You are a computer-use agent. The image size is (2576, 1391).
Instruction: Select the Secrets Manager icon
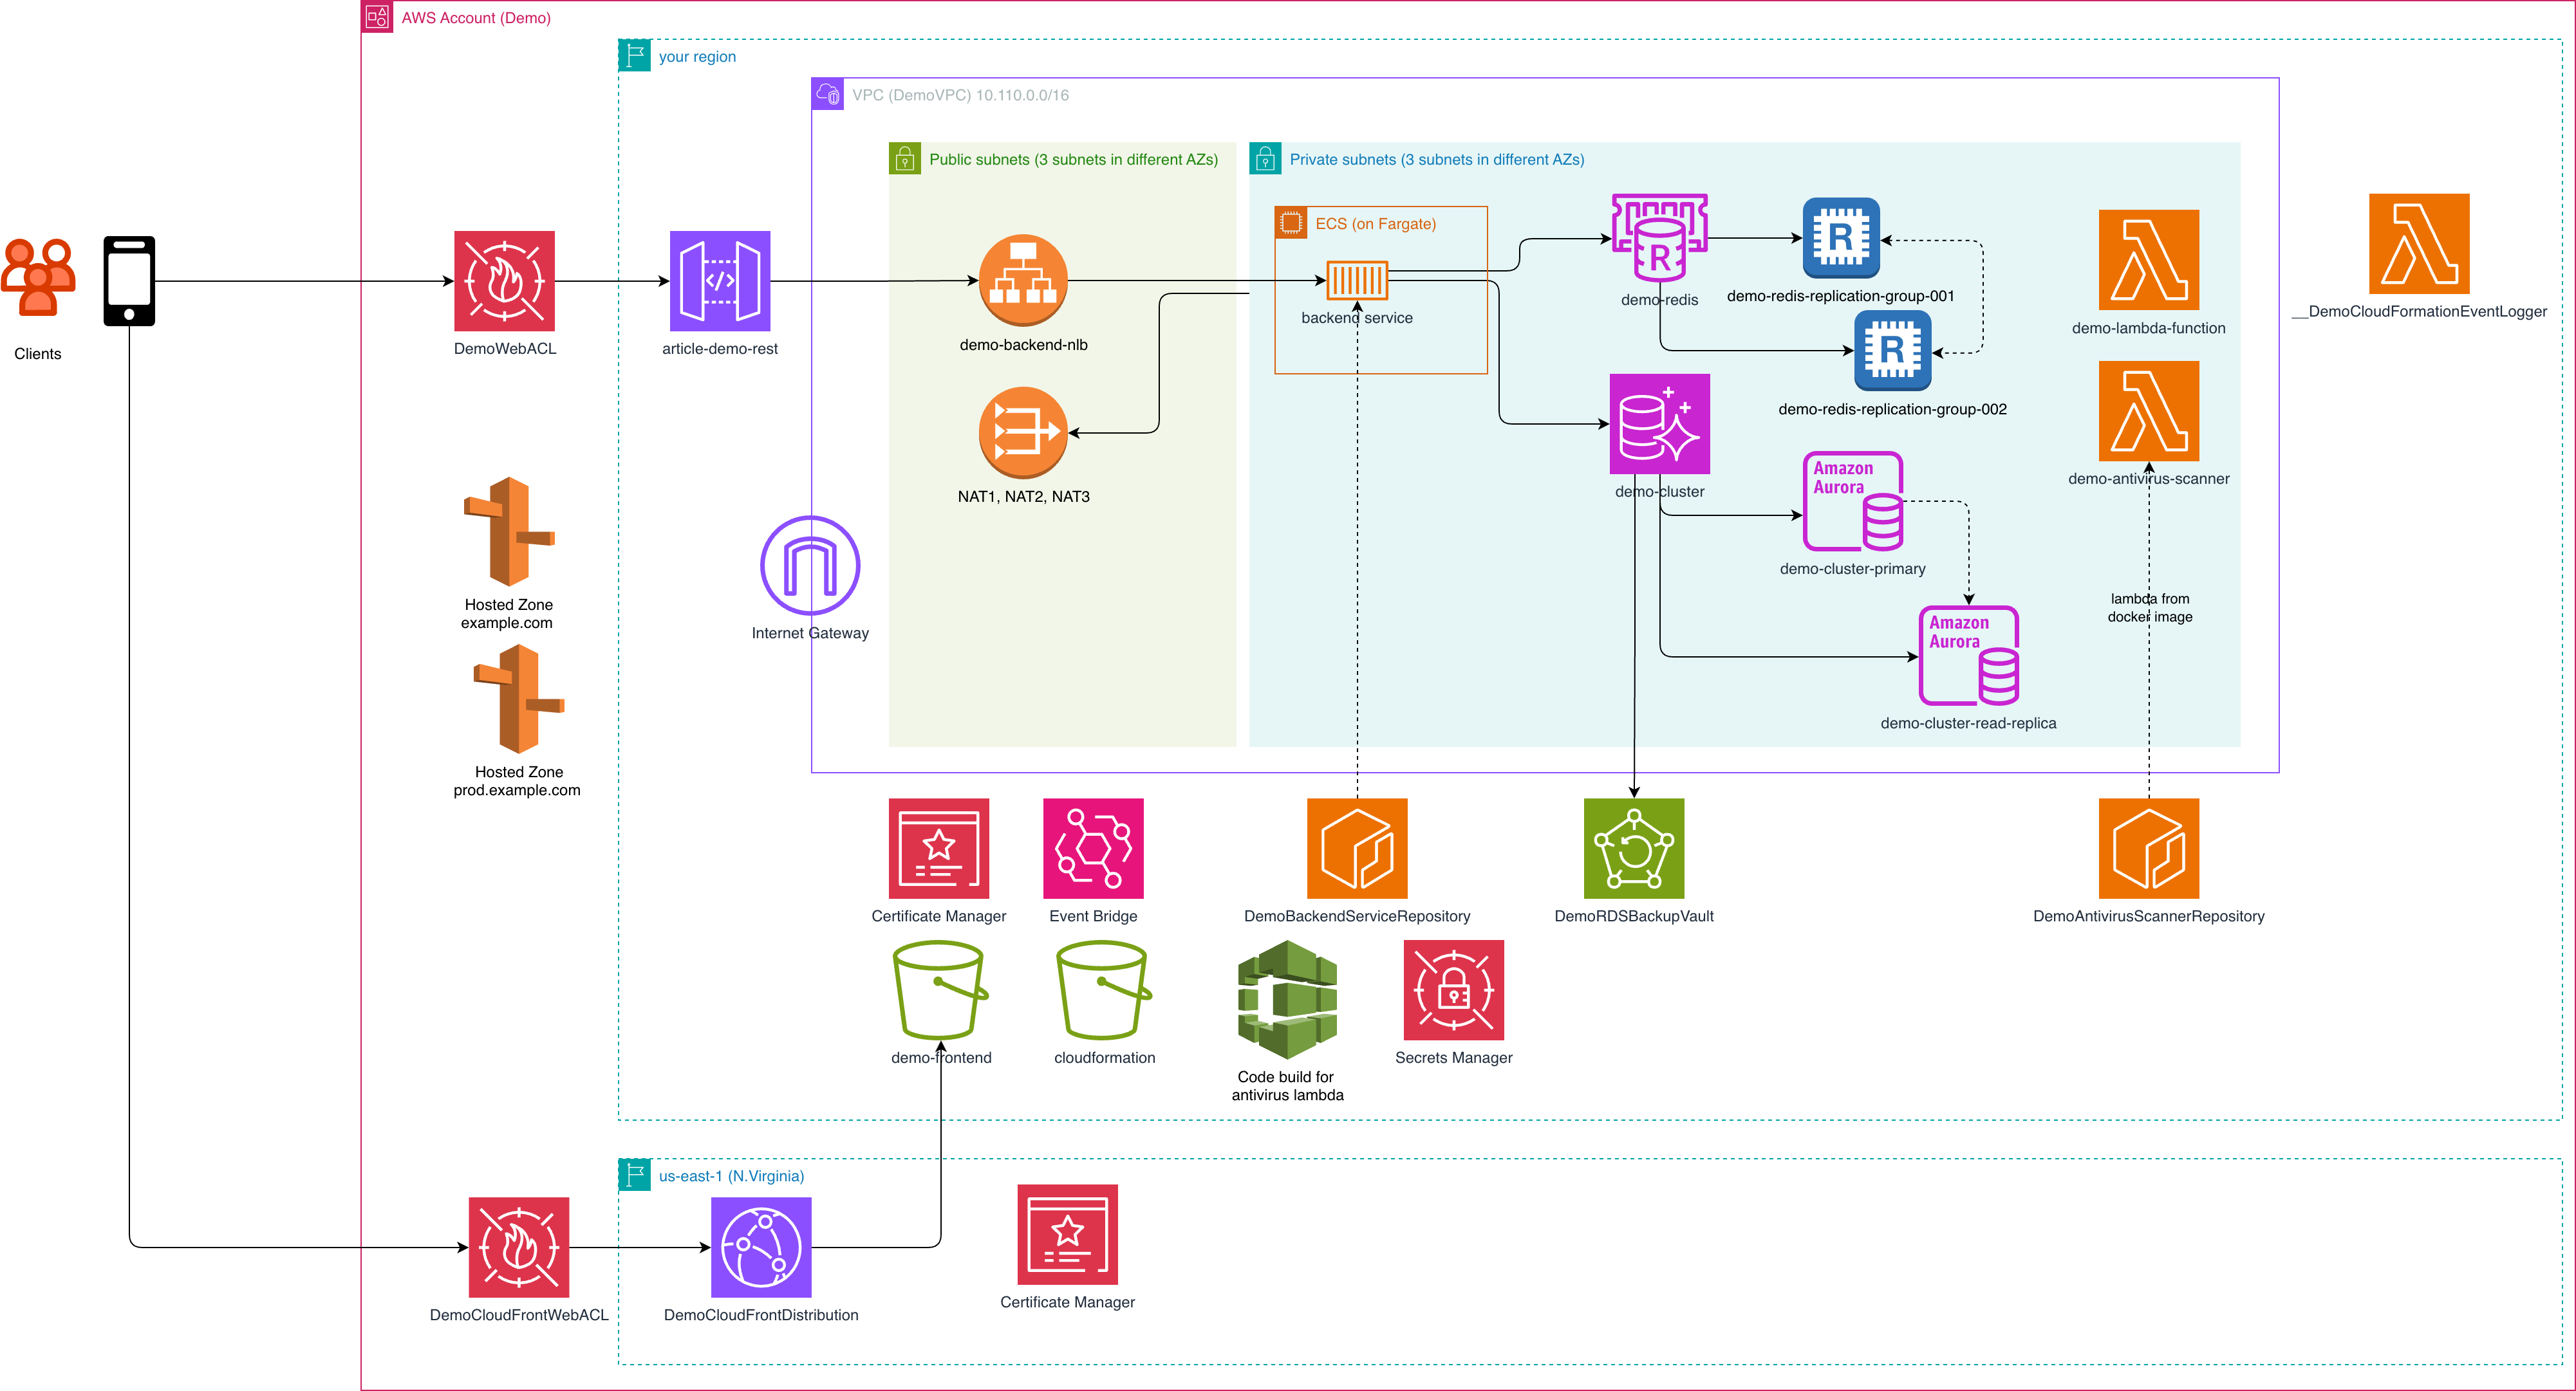[x=1453, y=990]
